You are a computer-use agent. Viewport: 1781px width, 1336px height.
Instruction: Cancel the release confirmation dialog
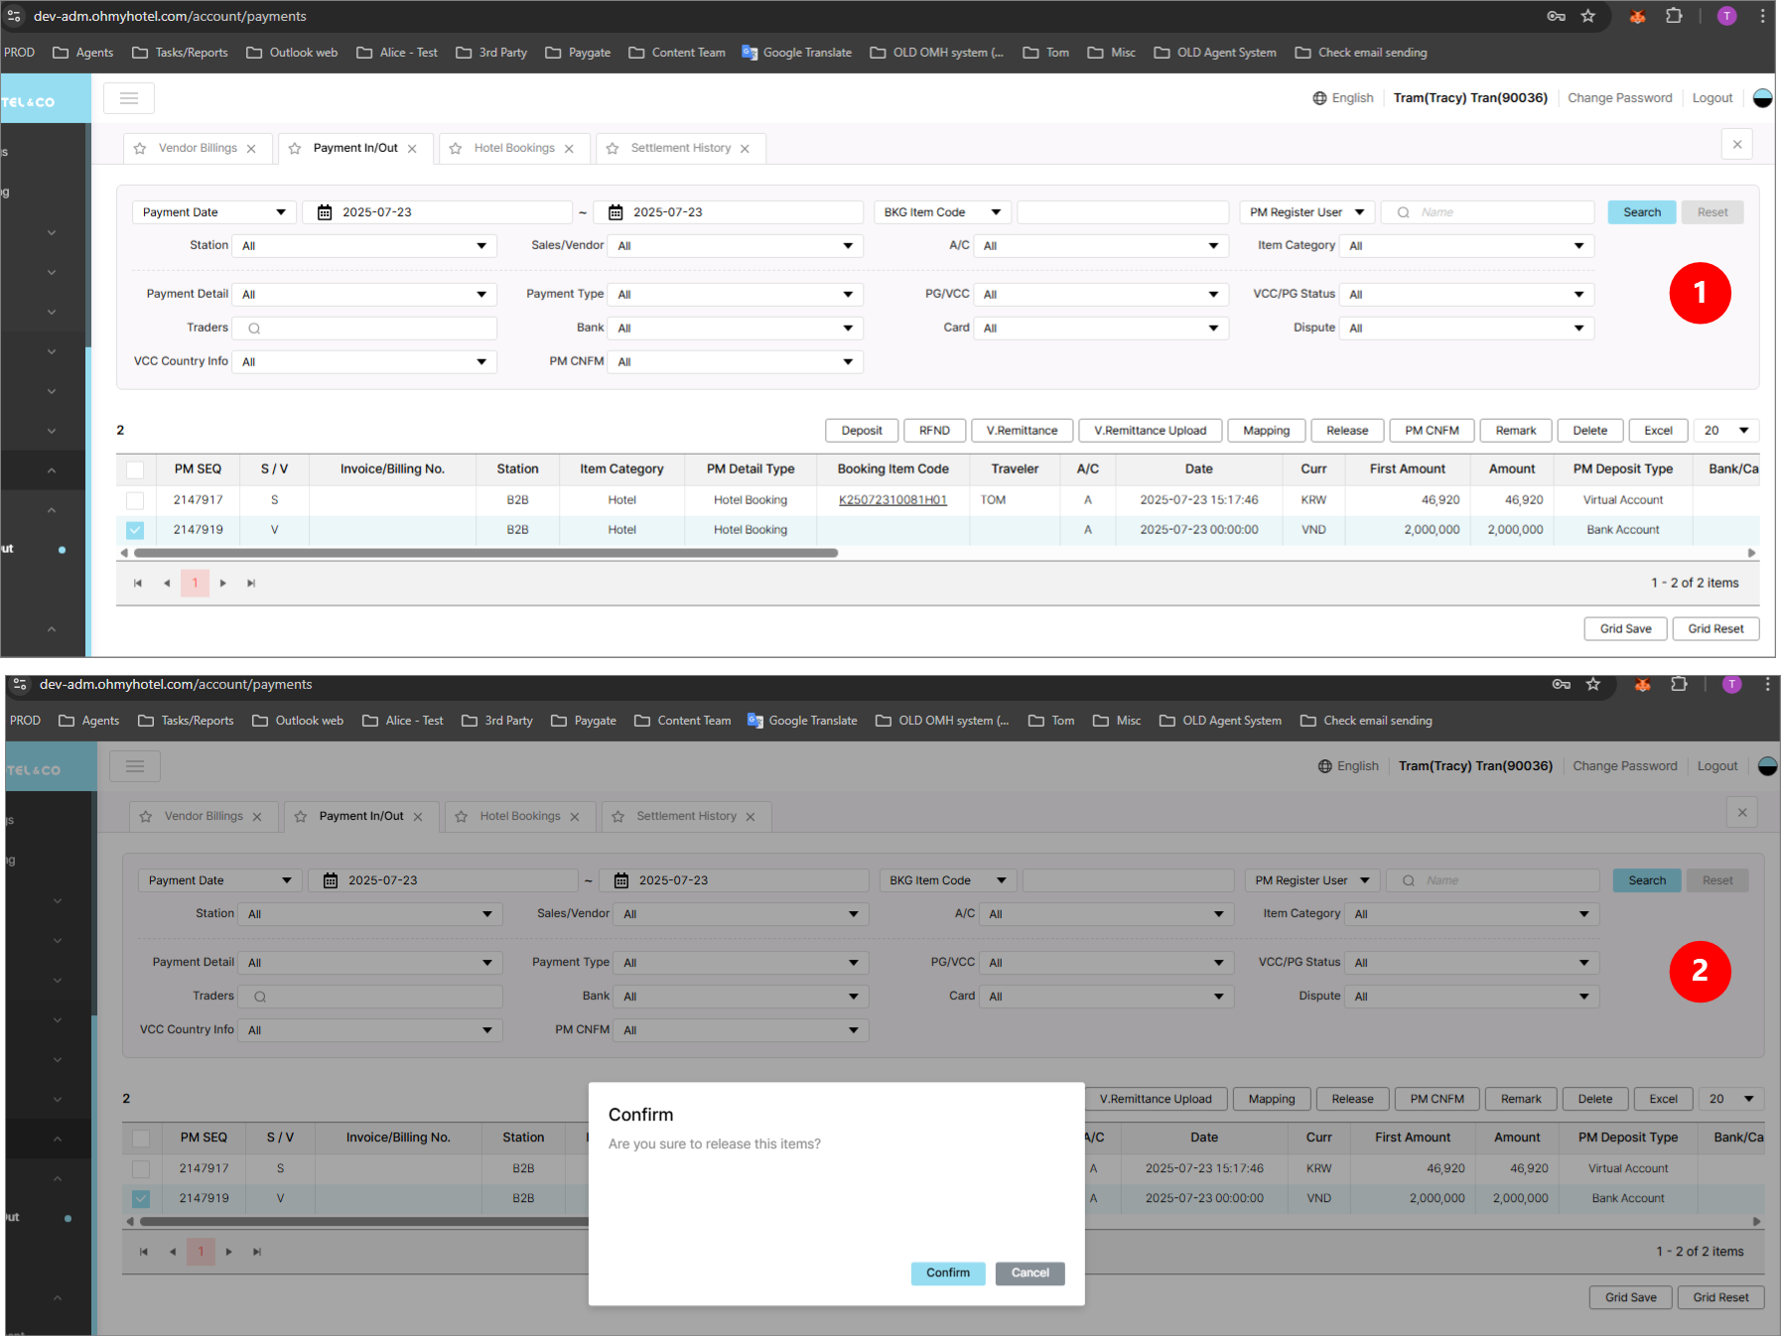pos(1029,1272)
